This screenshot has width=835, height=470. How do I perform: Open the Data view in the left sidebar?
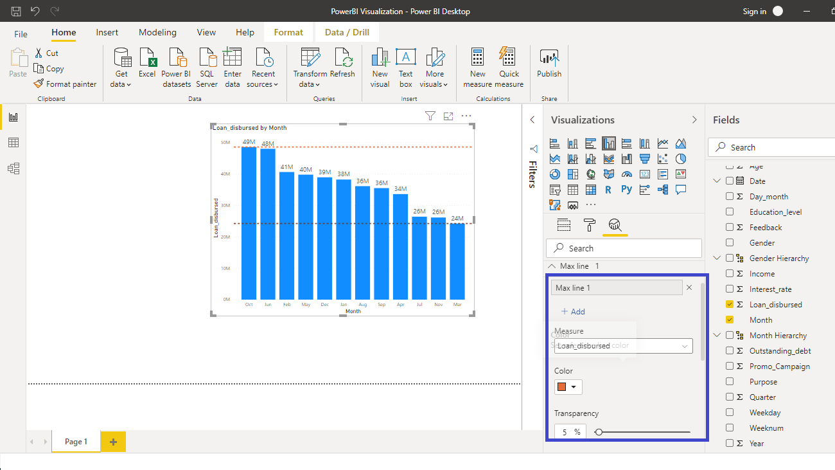(x=13, y=143)
